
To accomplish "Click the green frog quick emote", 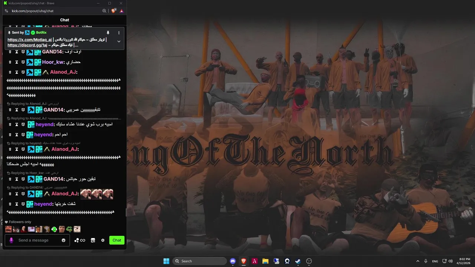I will [x=69, y=229].
